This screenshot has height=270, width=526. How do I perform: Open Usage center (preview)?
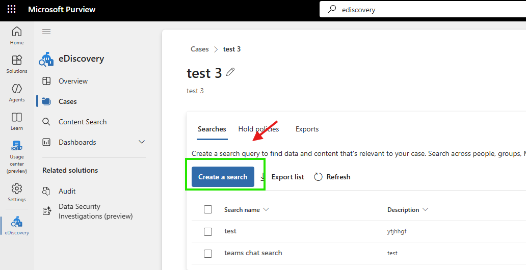[17, 156]
